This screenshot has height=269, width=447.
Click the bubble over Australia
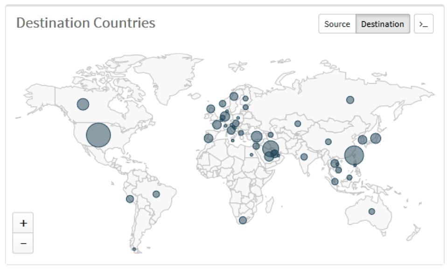click(372, 212)
